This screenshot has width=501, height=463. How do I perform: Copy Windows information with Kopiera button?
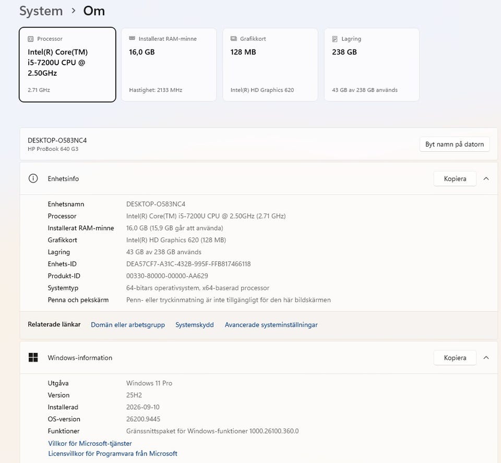(x=455, y=358)
